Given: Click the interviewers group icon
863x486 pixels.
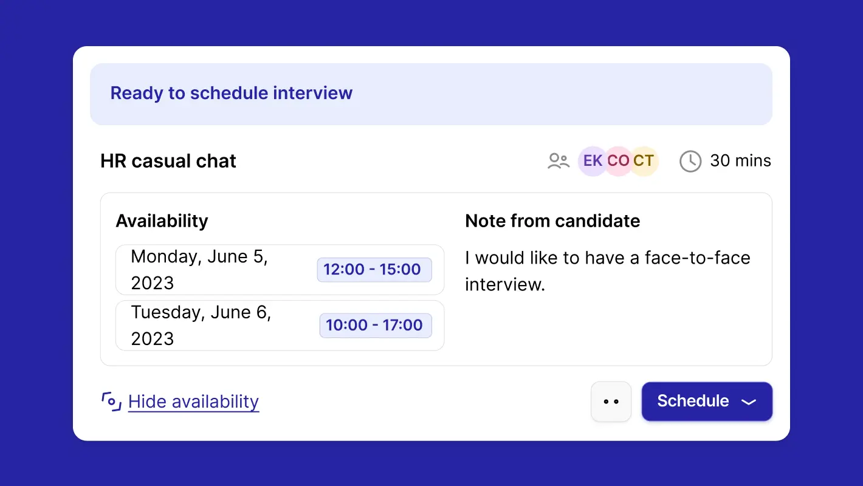Looking at the screenshot, I should click(558, 161).
